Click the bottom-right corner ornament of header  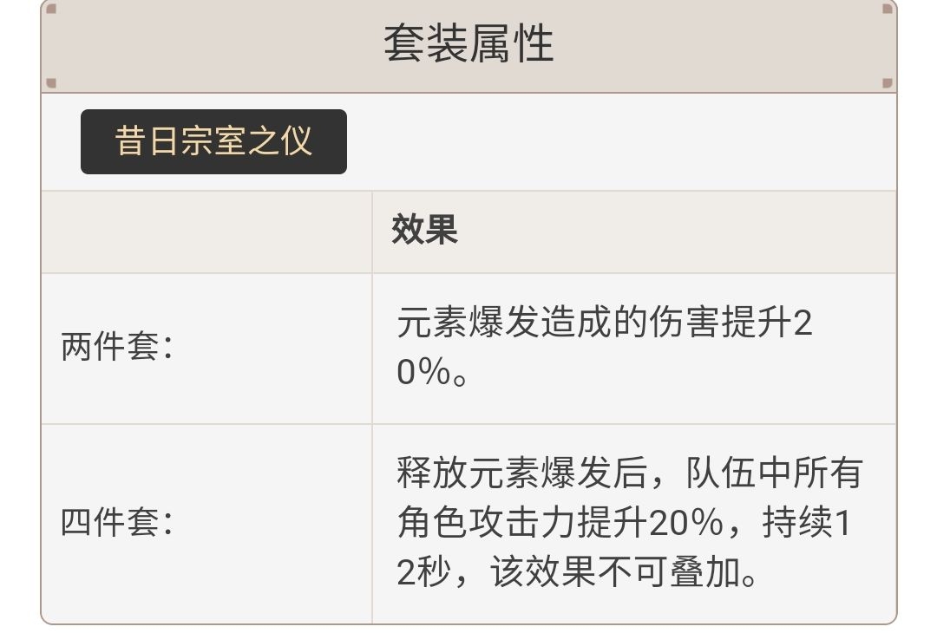887,83
